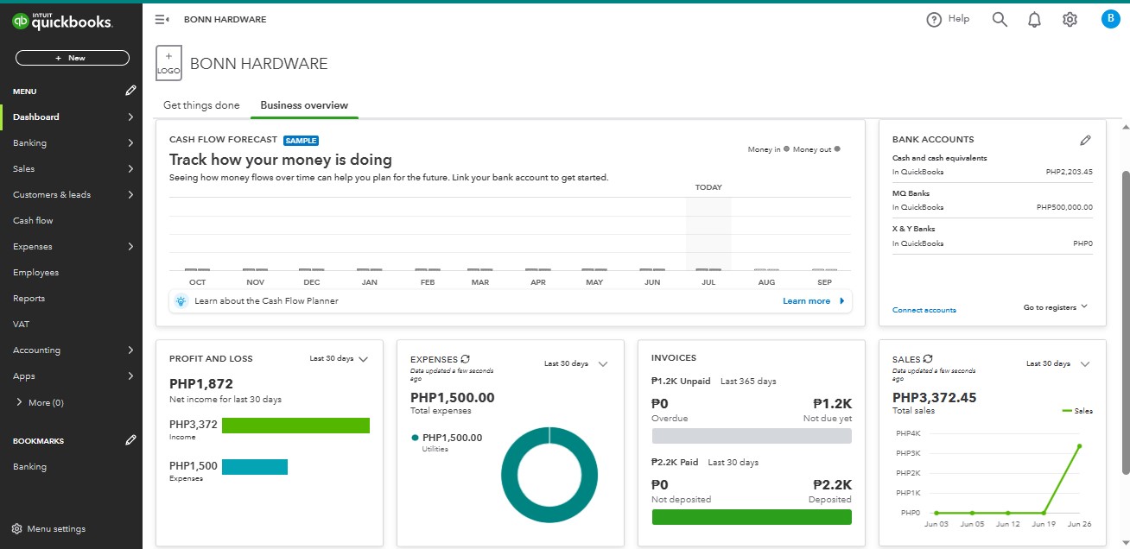Open Go to registers dropdown
The height and width of the screenshot is (549, 1130).
(1056, 307)
